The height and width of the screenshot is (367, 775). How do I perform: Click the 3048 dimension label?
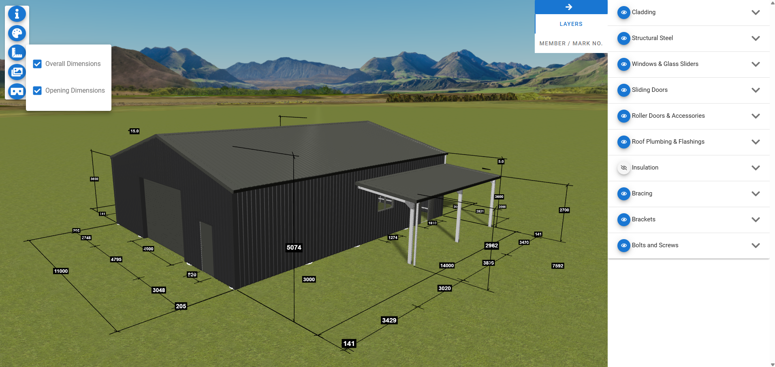pyautogui.click(x=158, y=290)
